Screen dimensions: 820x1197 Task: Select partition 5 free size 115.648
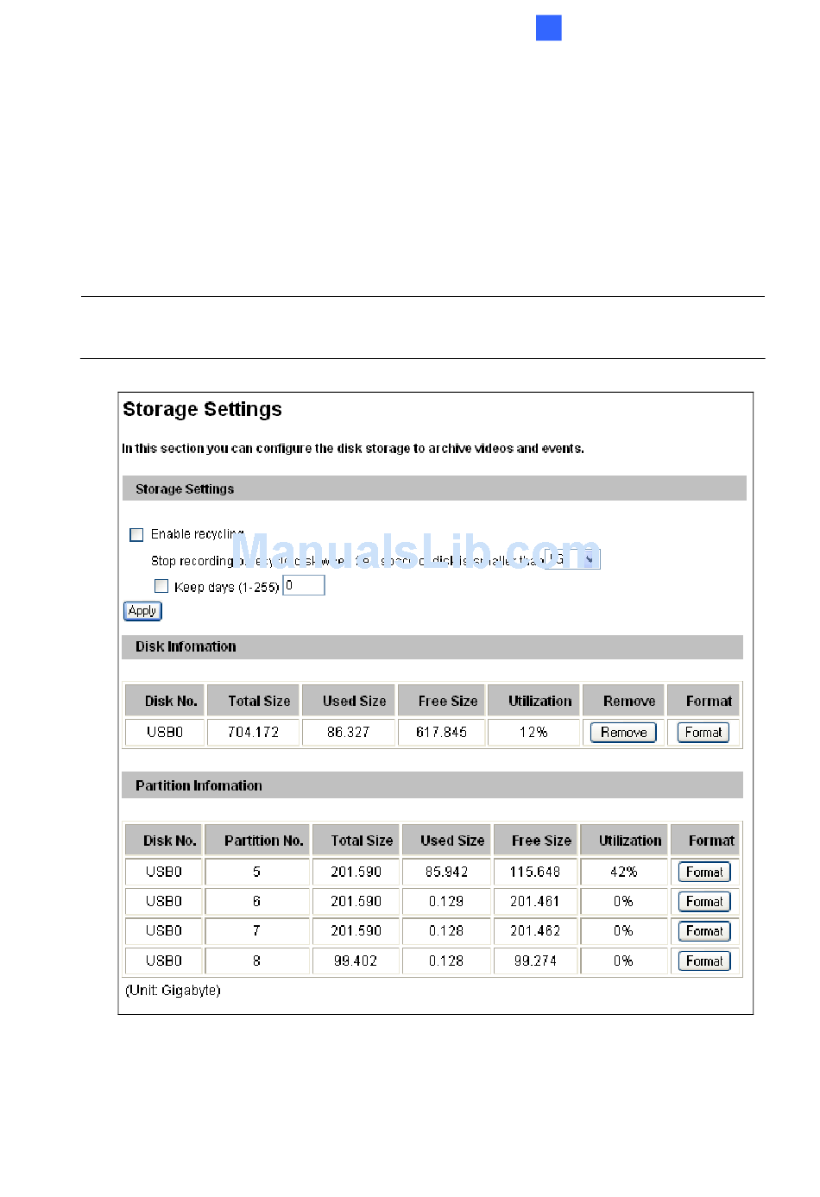click(535, 872)
